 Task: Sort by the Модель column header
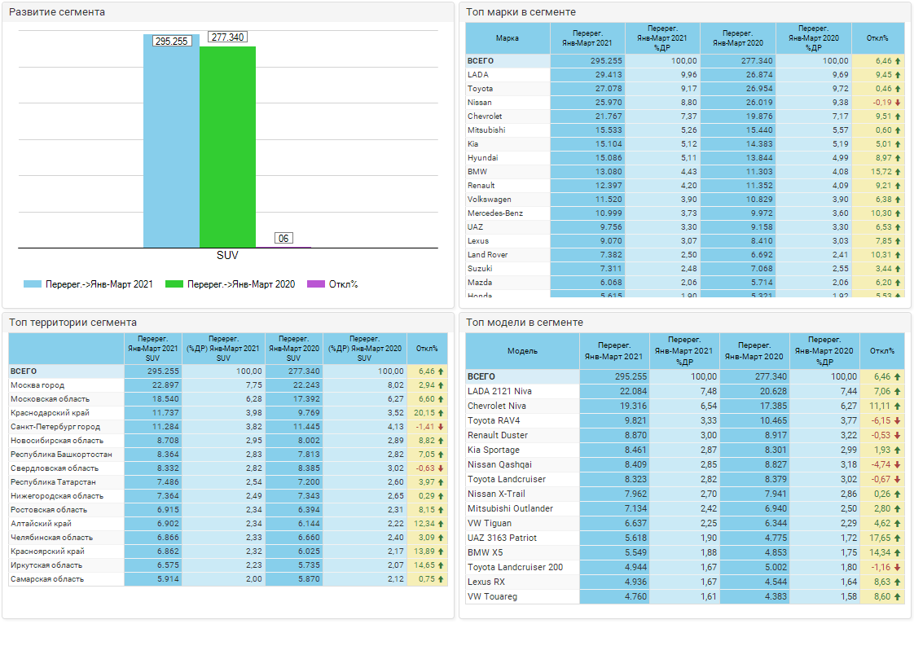(522, 351)
